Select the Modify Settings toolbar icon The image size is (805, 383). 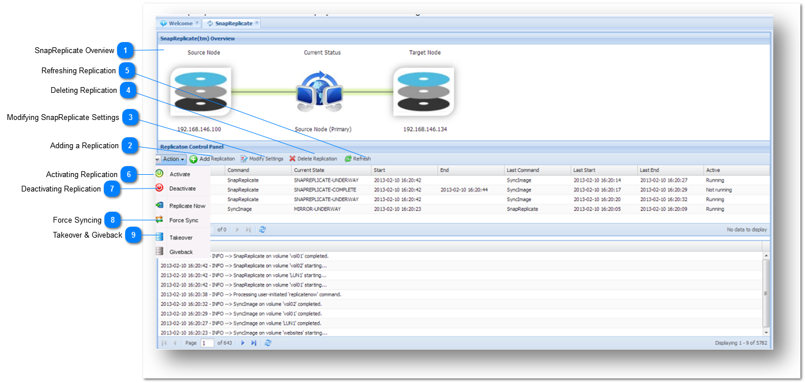[x=243, y=158]
